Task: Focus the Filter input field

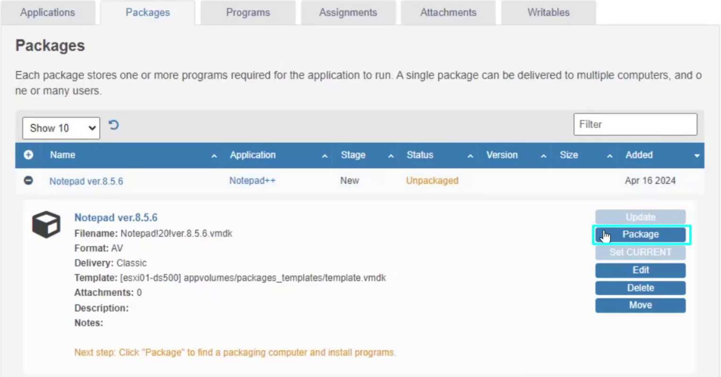Action: pyautogui.click(x=635, y=125)
